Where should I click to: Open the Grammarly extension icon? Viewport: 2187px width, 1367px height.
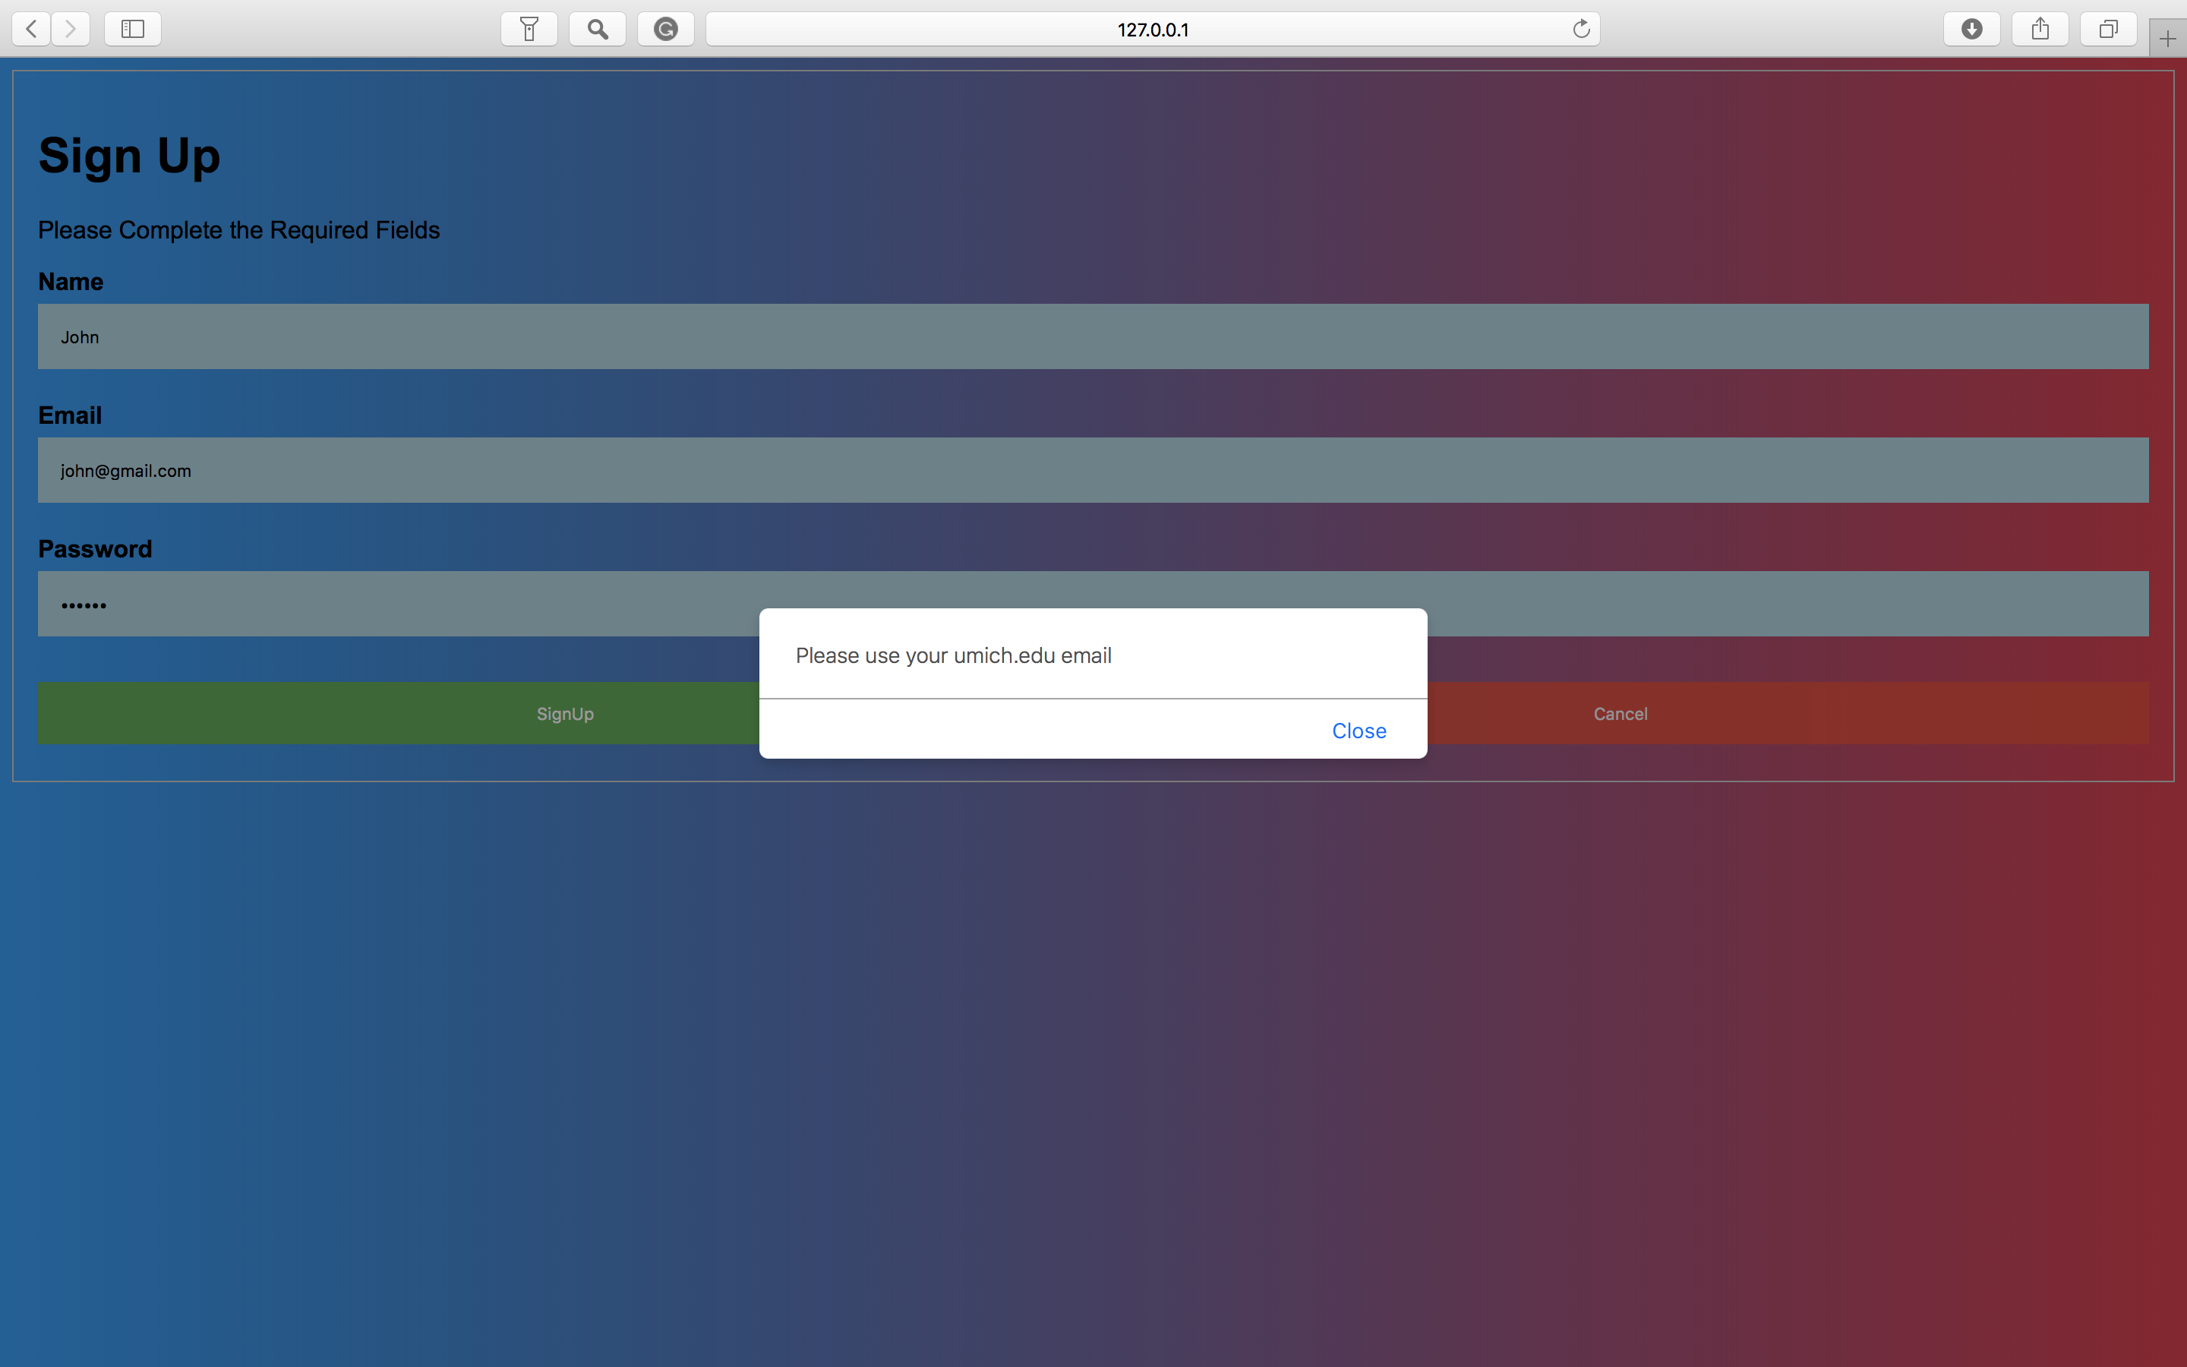coord(666,29)
